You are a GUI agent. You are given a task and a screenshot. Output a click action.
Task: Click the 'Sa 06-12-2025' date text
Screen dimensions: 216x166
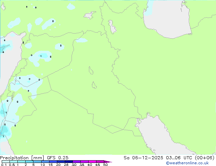(x=143, y=158)
